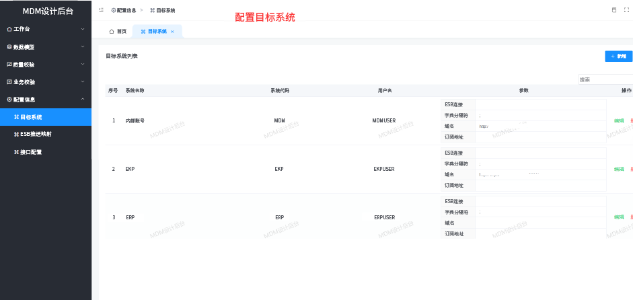Click the fullscreen icon in top bar
The width and height of the screenshot is (633, 300).
coord(626,10)
